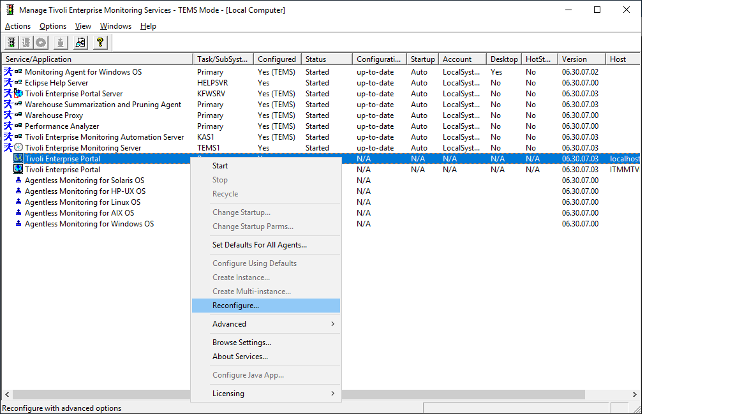Click hub icon of Tivoli Enterprise Monitoring Server
The image size is (735, 414).
point(19,148)
